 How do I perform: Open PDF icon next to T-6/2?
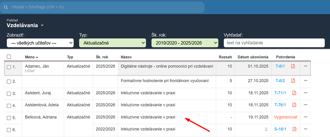(293, 80)
